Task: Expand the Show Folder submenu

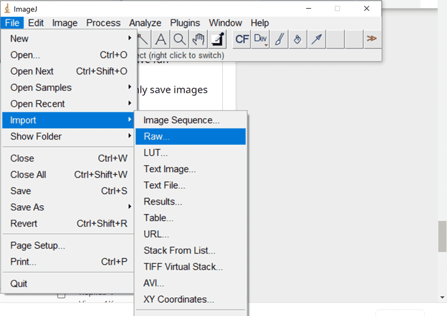Action: tap(68, 136)
